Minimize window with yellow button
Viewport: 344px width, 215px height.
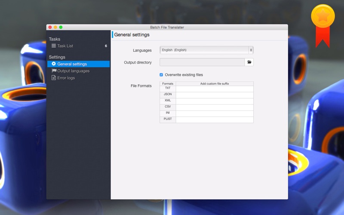tap(55, 27)
